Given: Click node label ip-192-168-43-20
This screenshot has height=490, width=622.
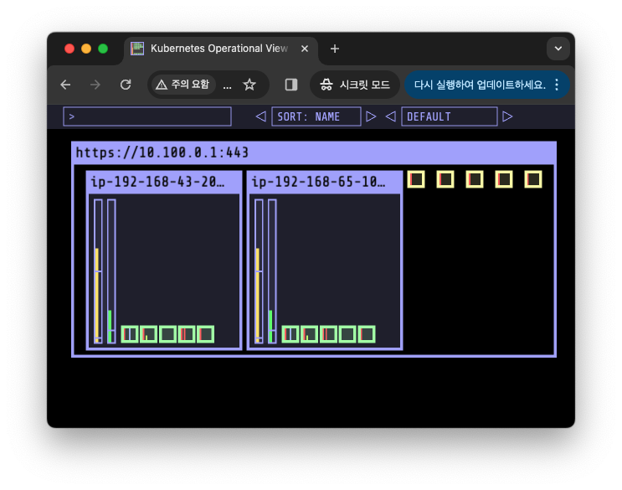Looking at the screenshot, I should coord(157,182).
